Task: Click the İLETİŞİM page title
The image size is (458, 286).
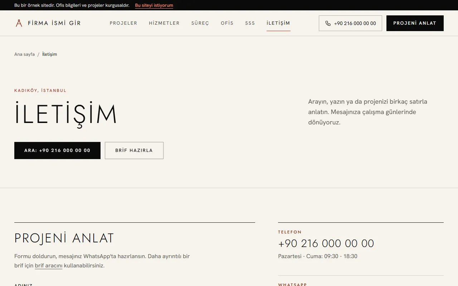Action: click(x=65, y=114)
